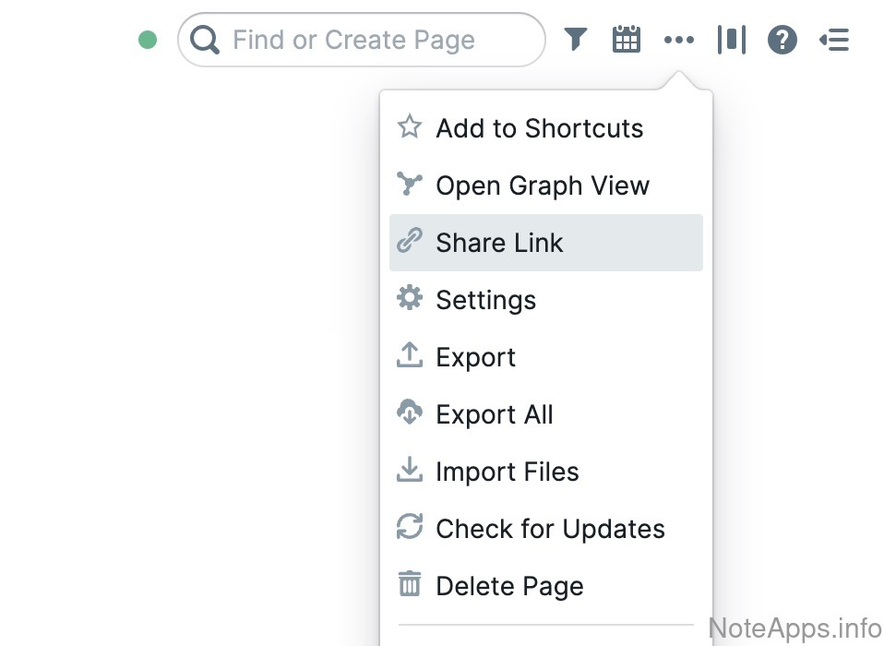Click the filter funnel icon
The height and width of the screenshot is (646, 884).
tap(576, 40)
